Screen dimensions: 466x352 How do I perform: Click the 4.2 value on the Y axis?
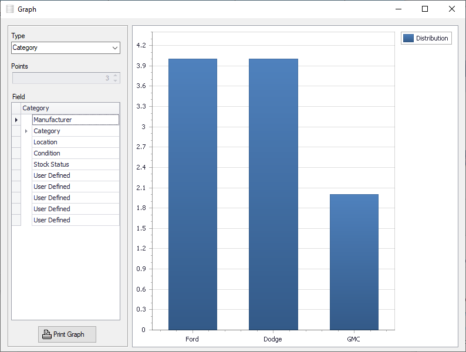(141, 45)
